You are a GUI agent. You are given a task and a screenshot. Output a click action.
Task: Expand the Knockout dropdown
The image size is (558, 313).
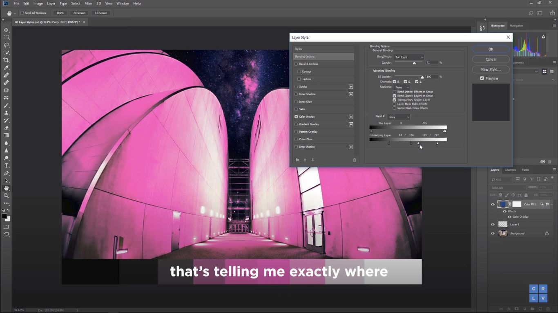point(402,87)
